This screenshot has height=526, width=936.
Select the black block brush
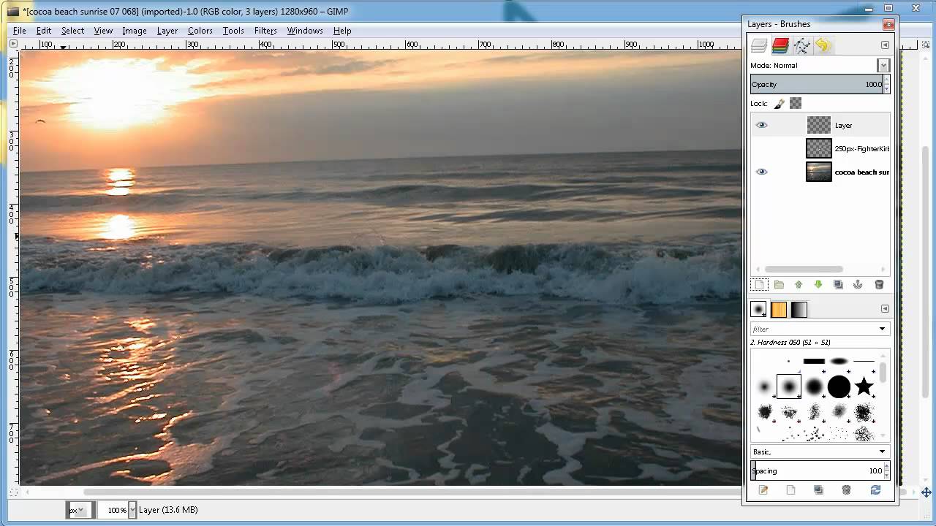click(x=814, y=361)
